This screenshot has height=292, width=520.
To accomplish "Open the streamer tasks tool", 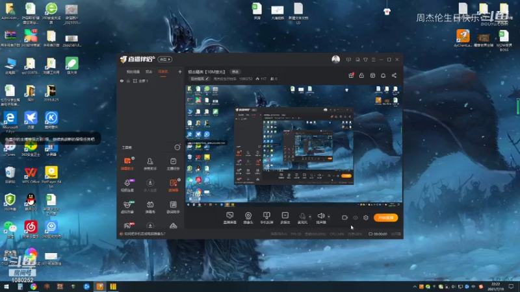I will pos(173,164).
